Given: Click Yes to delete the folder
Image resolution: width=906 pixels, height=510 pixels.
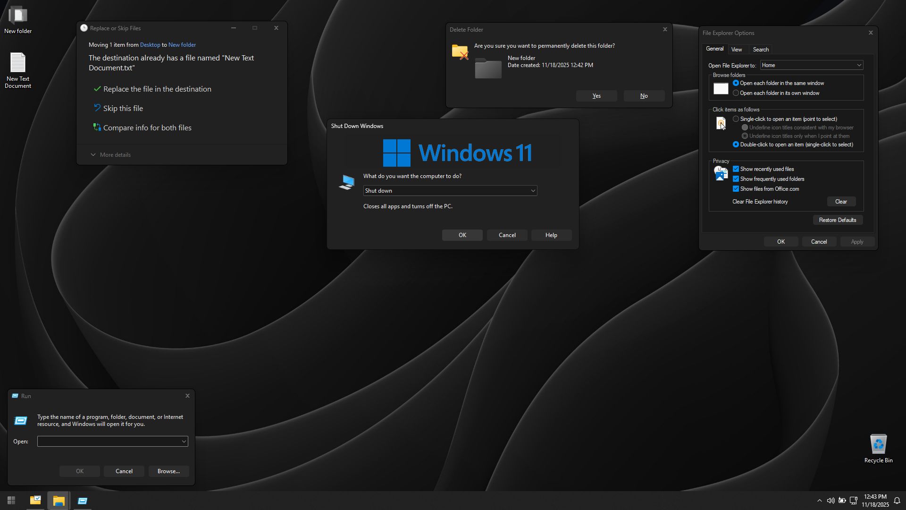Looking at the screenshot, I should tap(596, 96).
